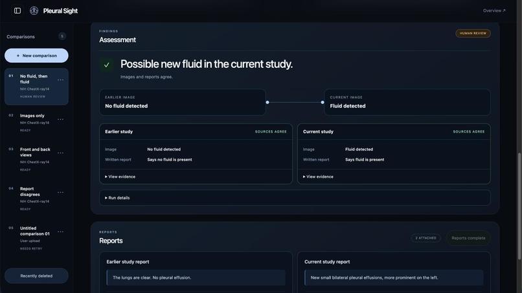Click the 'NEEDS RETRY' status text
The image size is (522, 293).
pyautogui.click(x=31, y=248)
